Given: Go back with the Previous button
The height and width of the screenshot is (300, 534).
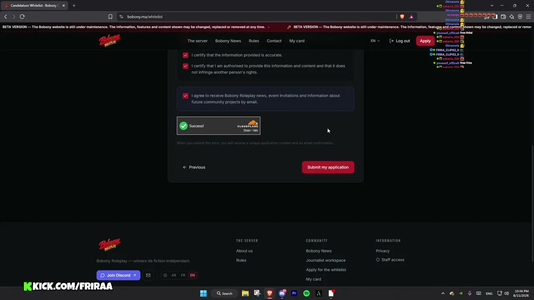Looking at the screenshot, I should 194,167.
